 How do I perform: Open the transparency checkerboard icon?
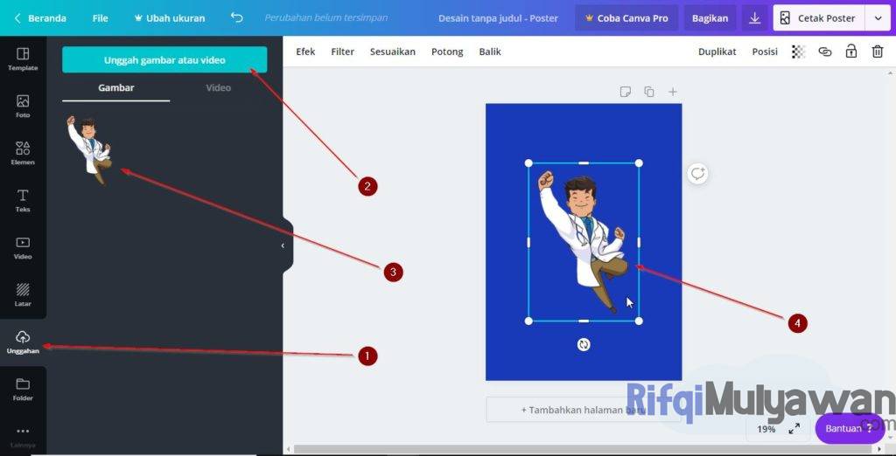pos(798,52)
